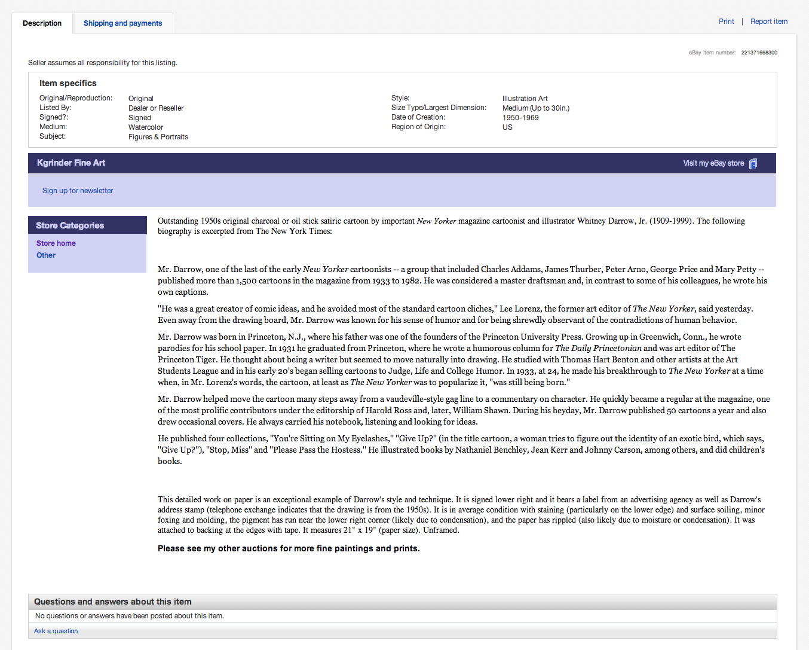Click the Watercolor medium value

tap(146, 127)
